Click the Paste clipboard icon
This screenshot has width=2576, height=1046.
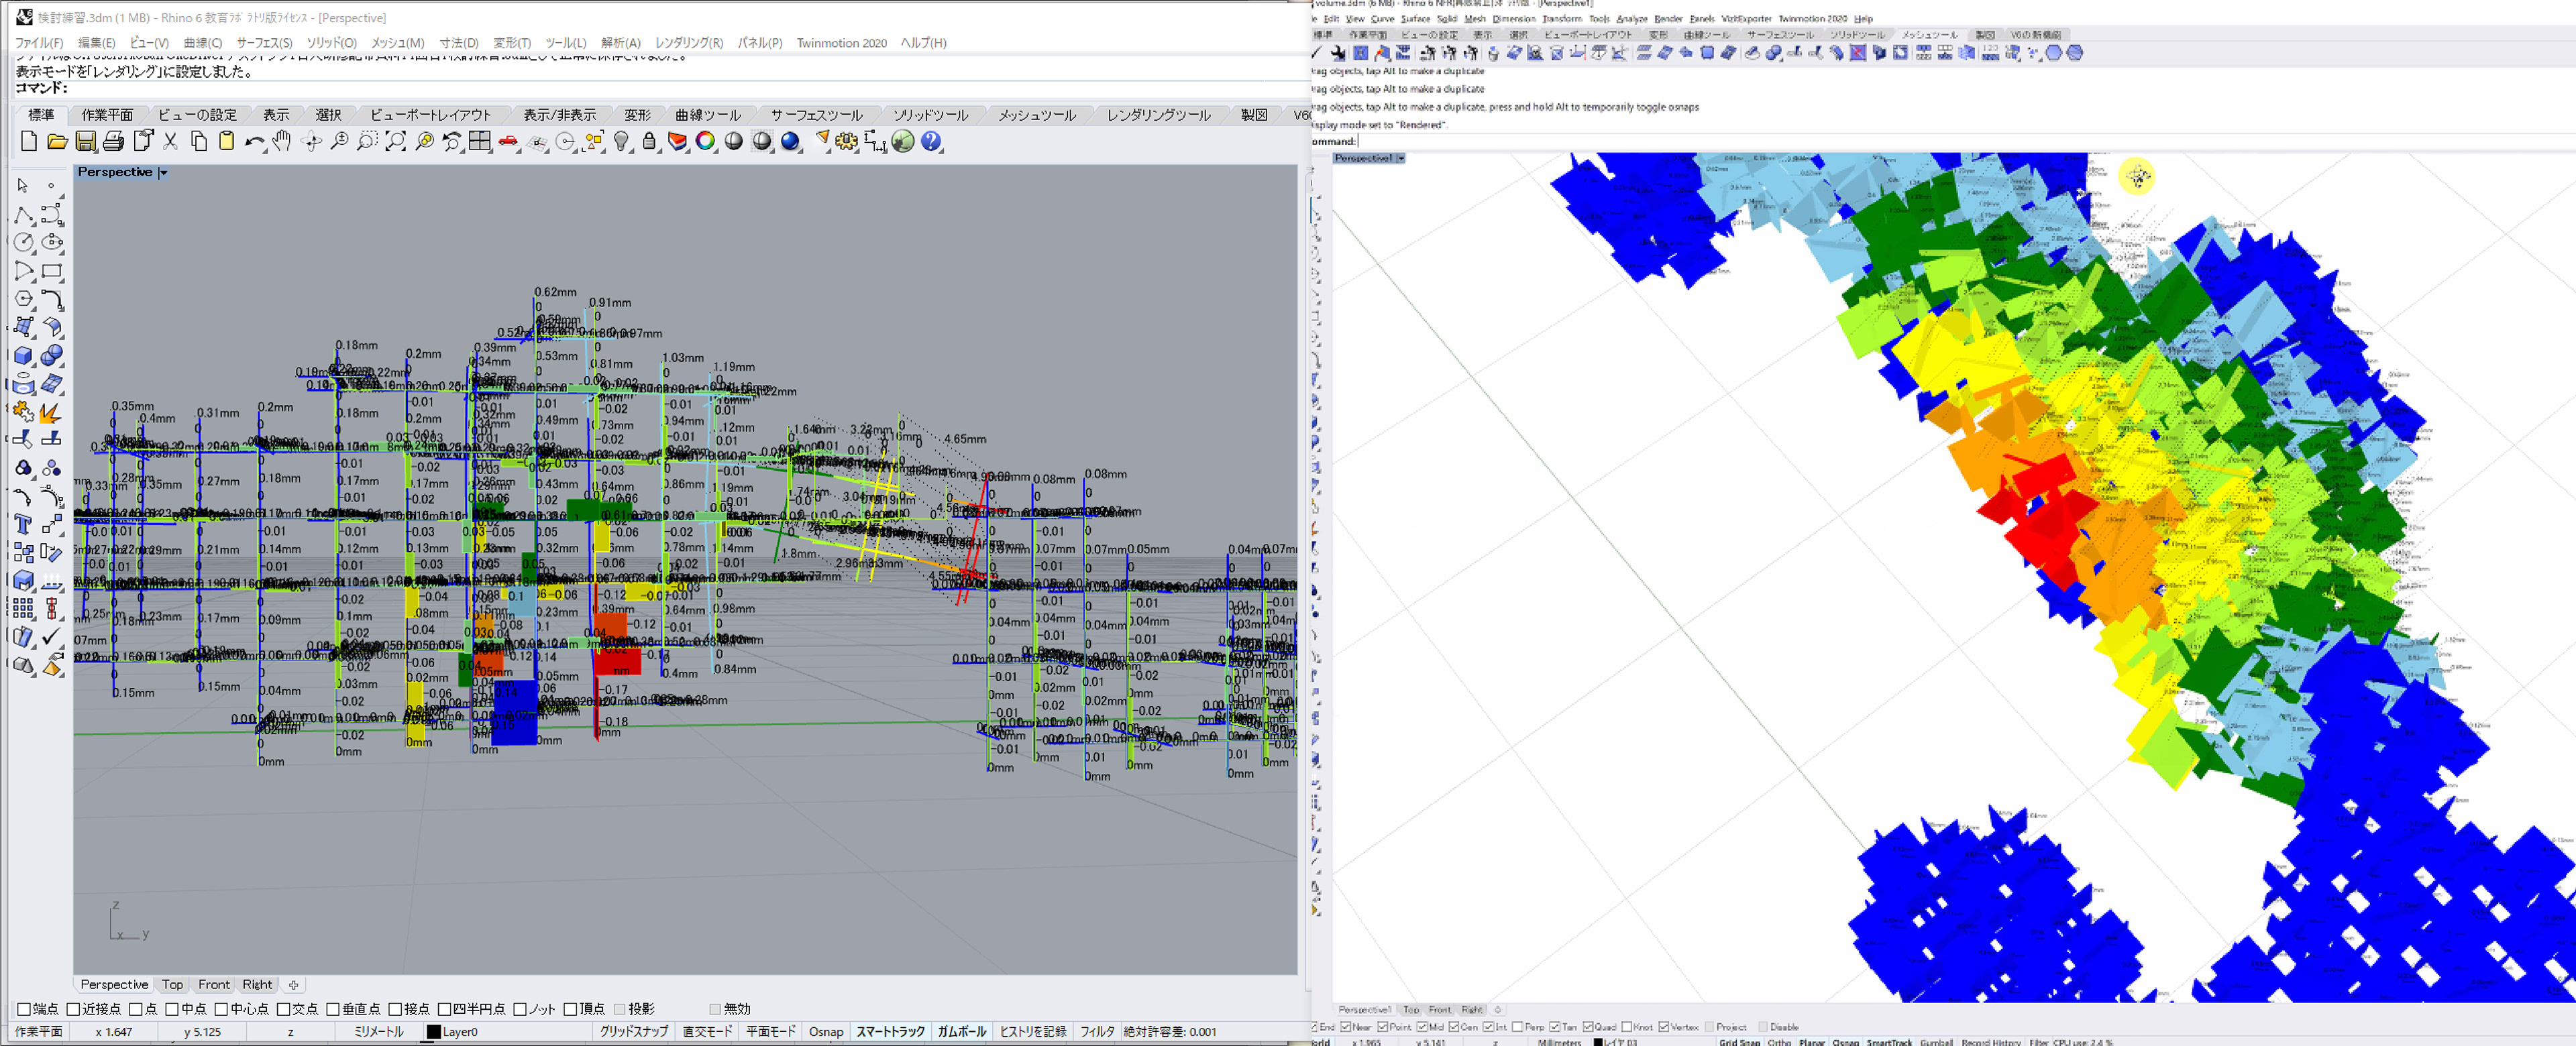227,142
